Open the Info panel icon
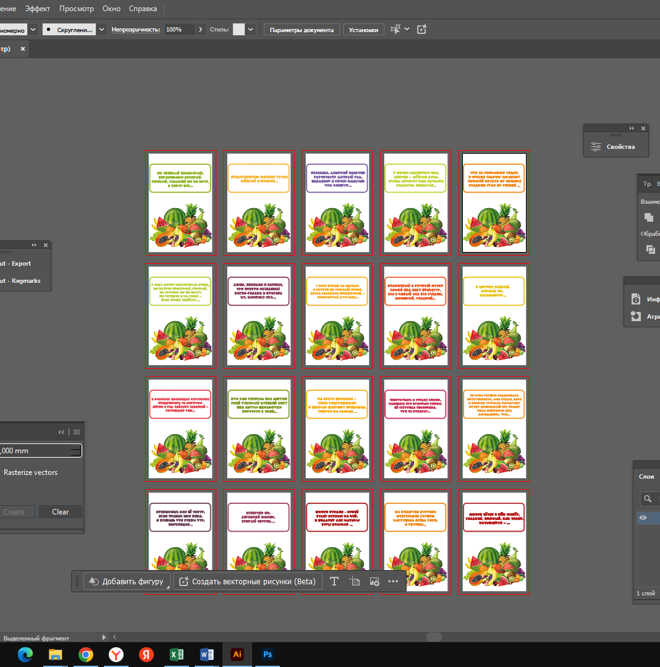 pos(636,300)
